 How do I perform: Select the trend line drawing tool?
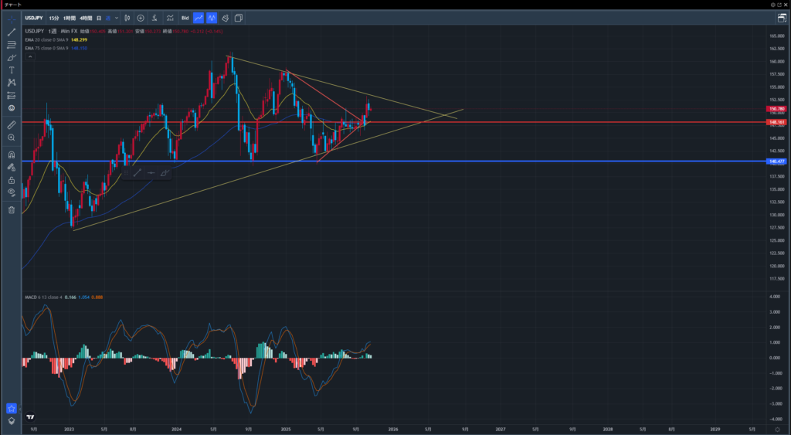(12, 32)
